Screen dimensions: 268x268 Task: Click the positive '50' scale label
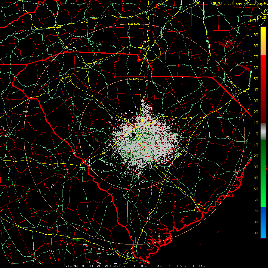[256, 79]
